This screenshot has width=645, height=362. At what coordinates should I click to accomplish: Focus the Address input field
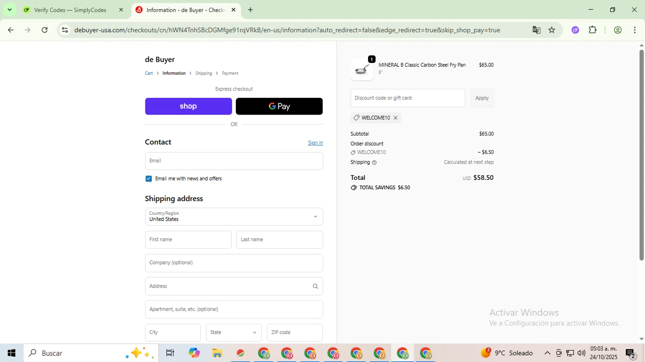(x=234, y=286)
